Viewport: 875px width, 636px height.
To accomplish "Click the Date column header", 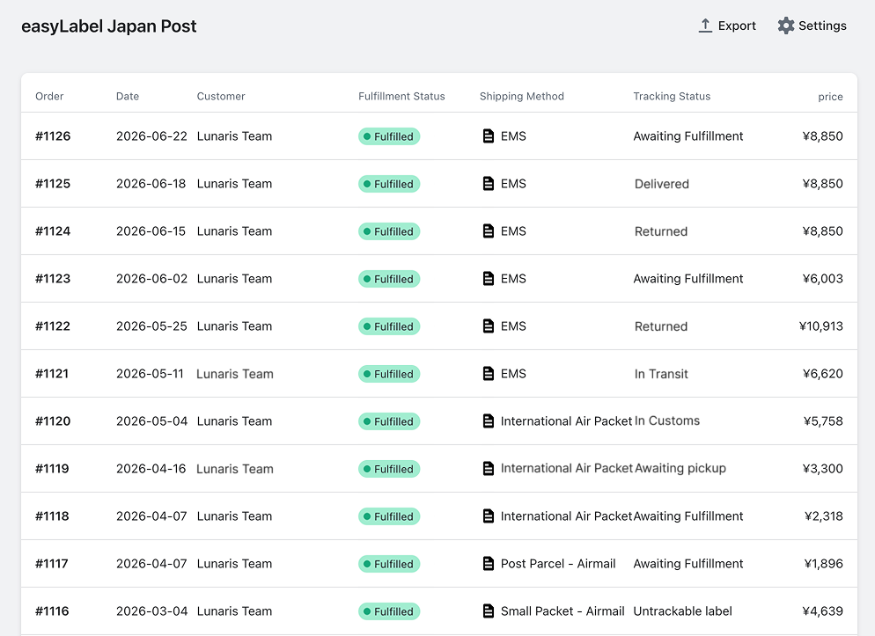I will pos(128,96).
